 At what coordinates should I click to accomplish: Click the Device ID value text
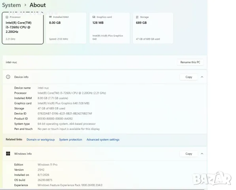[65, 114]
